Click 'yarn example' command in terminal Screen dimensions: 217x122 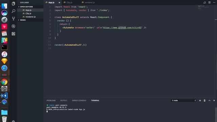[x=61, y=105]
